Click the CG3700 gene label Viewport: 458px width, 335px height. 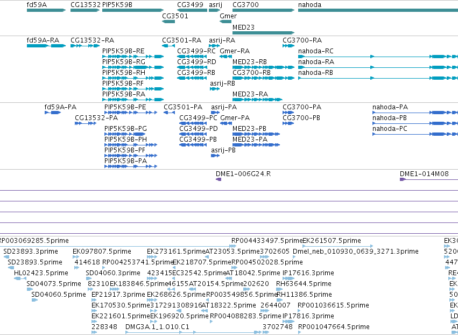coord(245,5)
